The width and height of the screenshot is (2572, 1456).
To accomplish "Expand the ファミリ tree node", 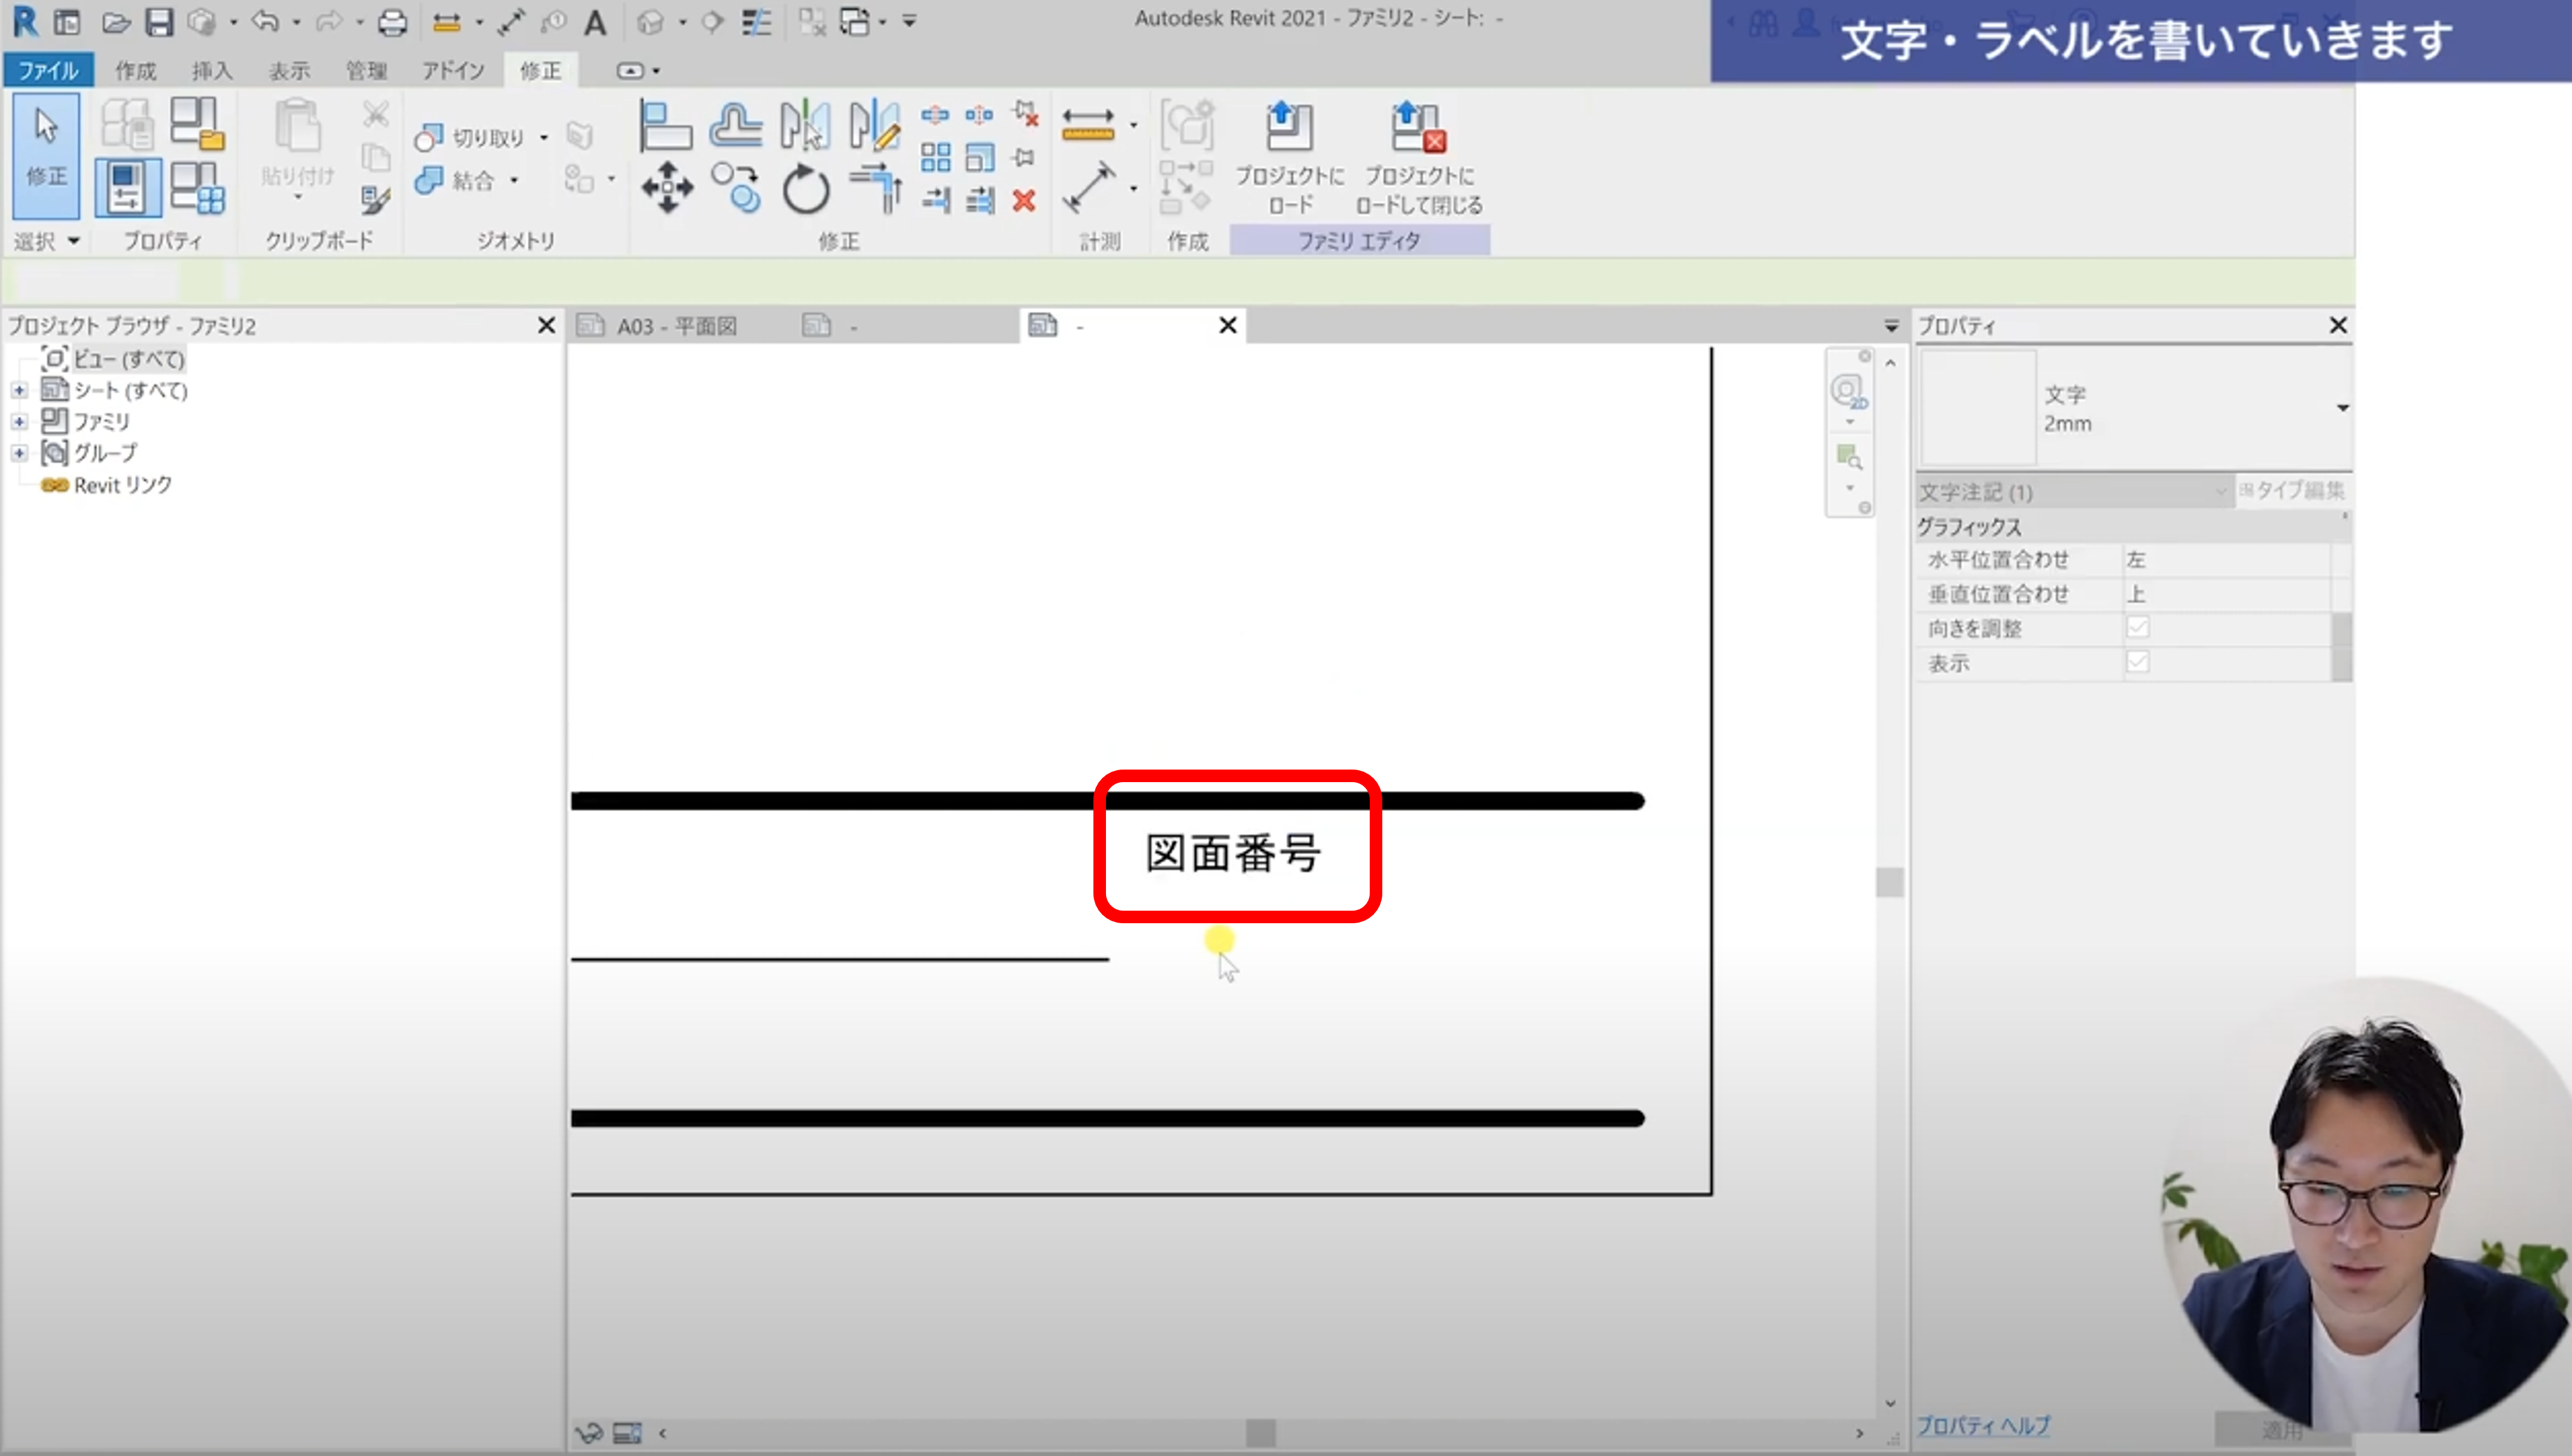I will (x=19, y=422).
